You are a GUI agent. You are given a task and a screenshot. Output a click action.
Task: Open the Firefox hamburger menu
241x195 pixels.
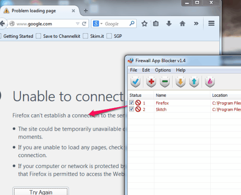(x=211, y=23)
